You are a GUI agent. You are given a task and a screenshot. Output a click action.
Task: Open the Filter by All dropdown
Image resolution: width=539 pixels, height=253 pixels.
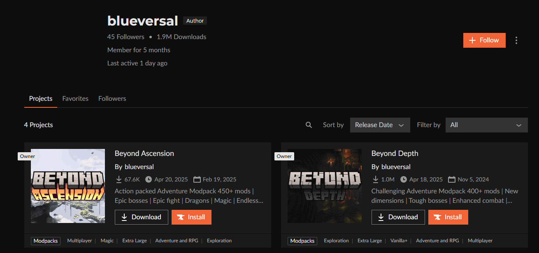[487, 125]
